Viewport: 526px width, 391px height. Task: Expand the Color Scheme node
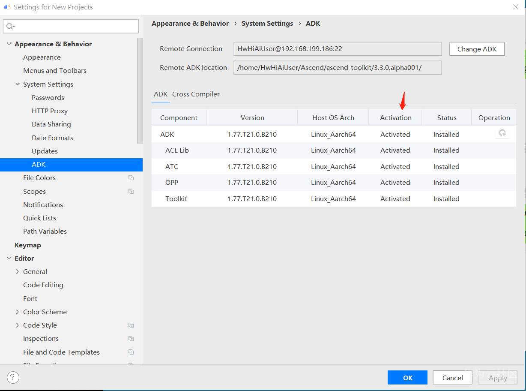(18, 312)
